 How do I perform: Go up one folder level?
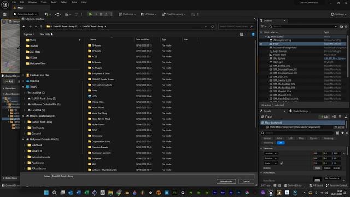coord(41,27)
